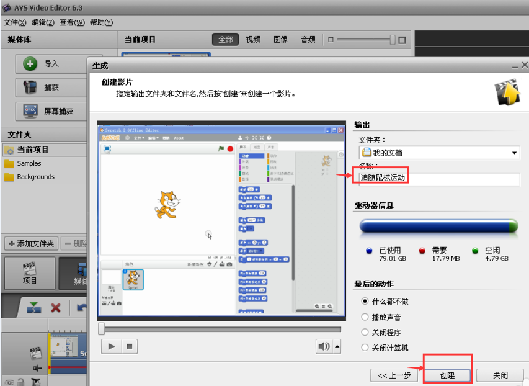
Task: Click the green Import (导入) plus icon
Action: pyautogui.click(x=31, y=63)
